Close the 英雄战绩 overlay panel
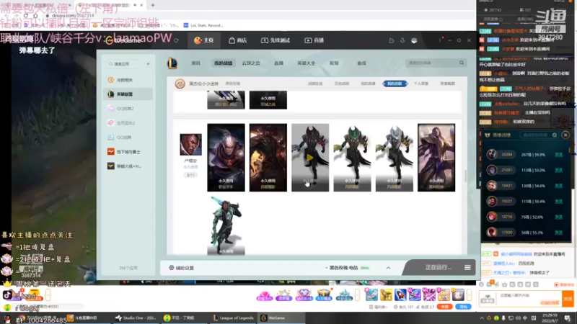Screen dimensions: 577x324 [x=565, y=135]
